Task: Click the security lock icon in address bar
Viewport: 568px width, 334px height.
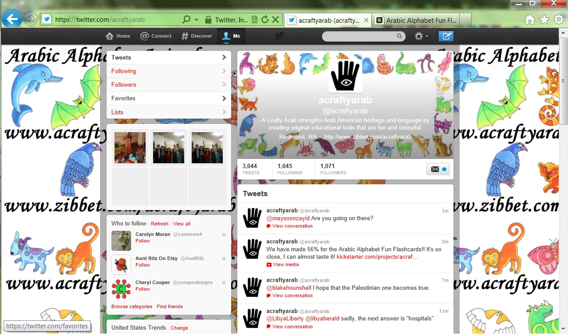Action: pos(208,20)
